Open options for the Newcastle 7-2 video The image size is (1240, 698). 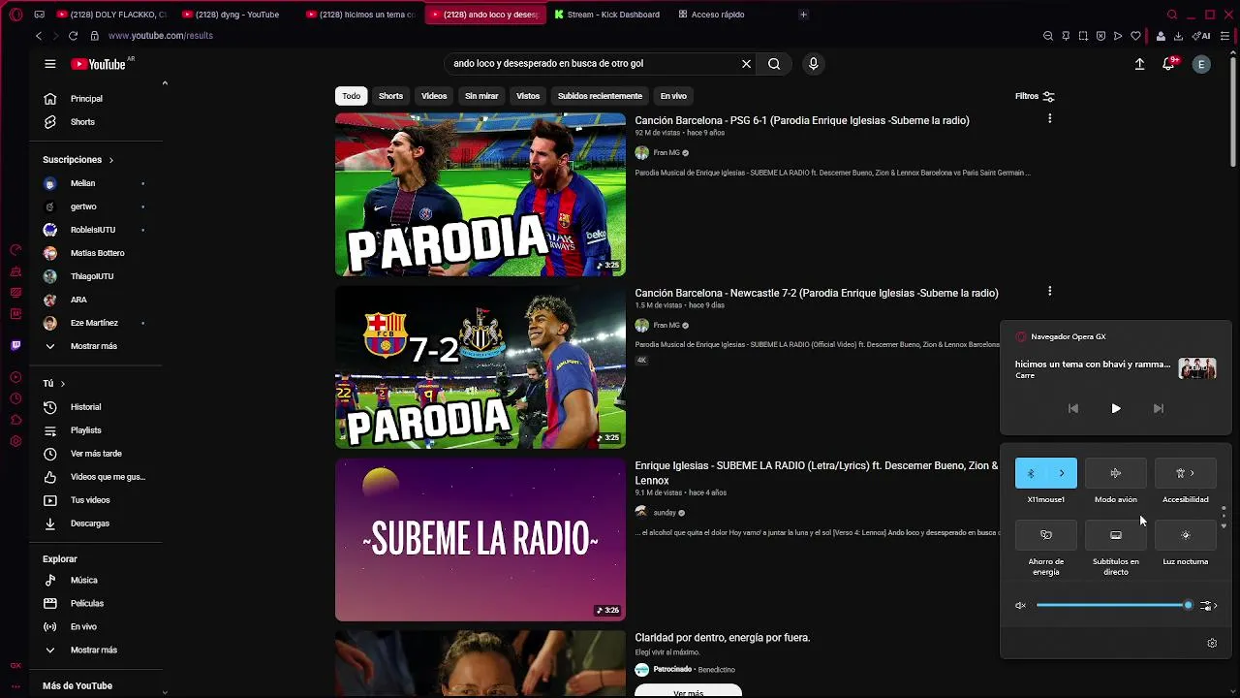click(1049, 291)
